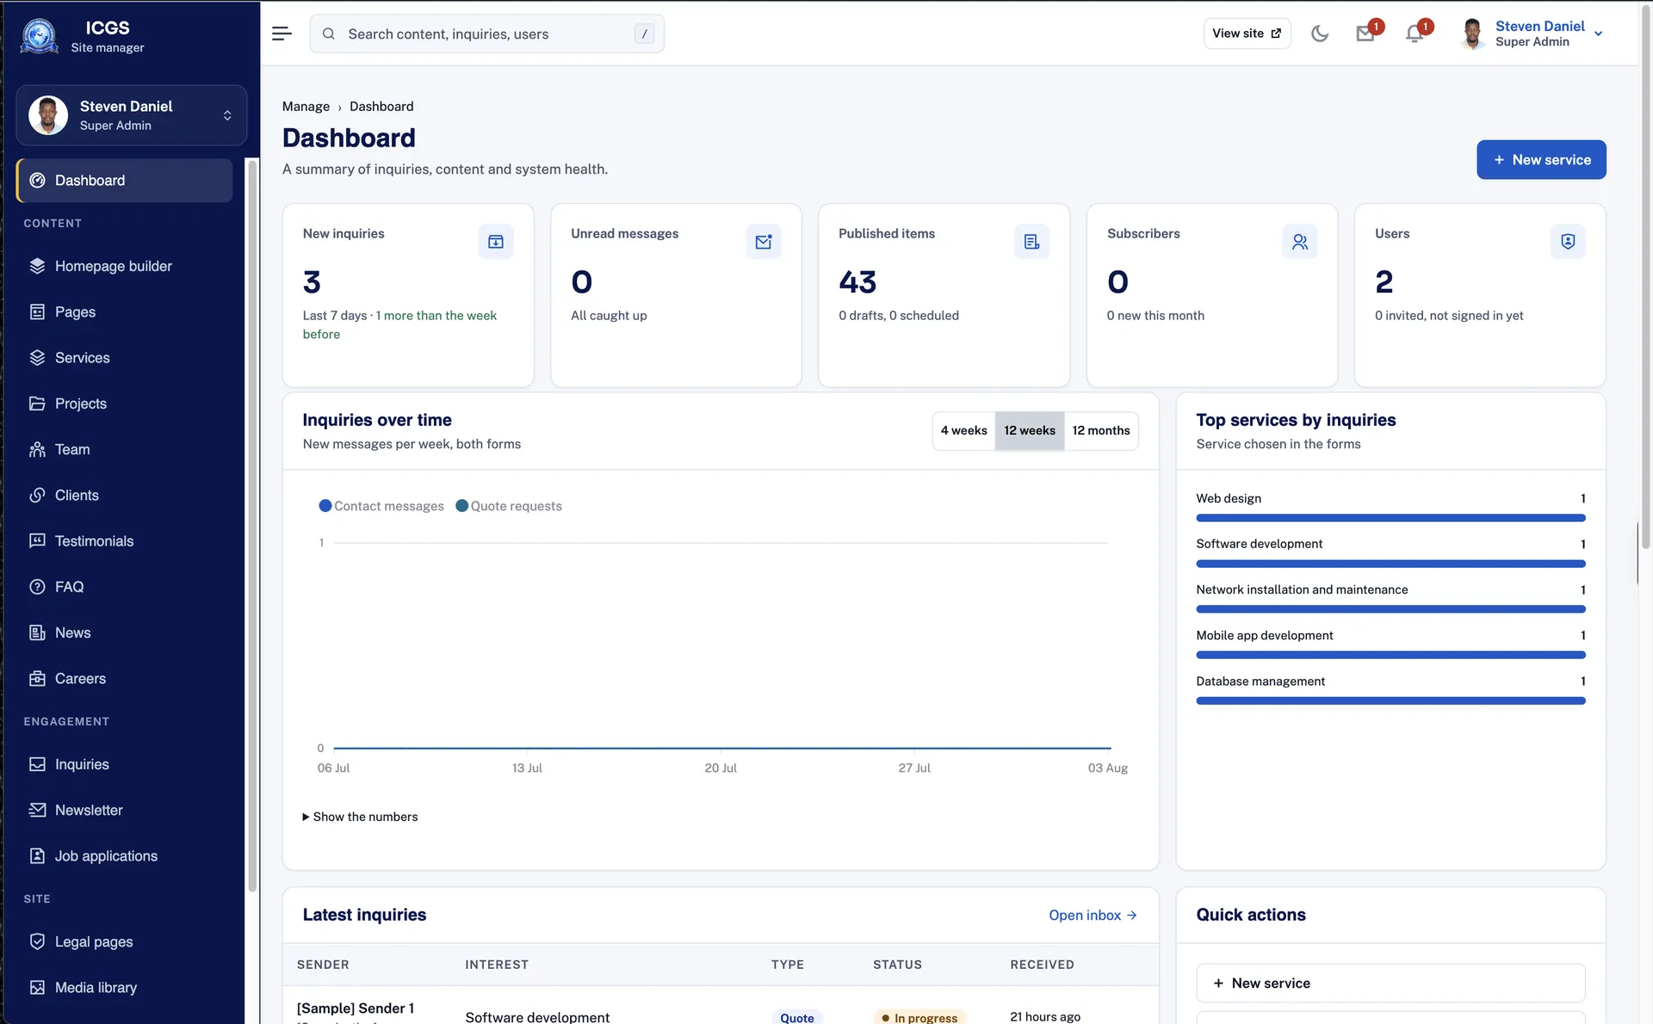Focus the search content input field
This screenshot has height=1024, width=1653.
pos(487,34)
